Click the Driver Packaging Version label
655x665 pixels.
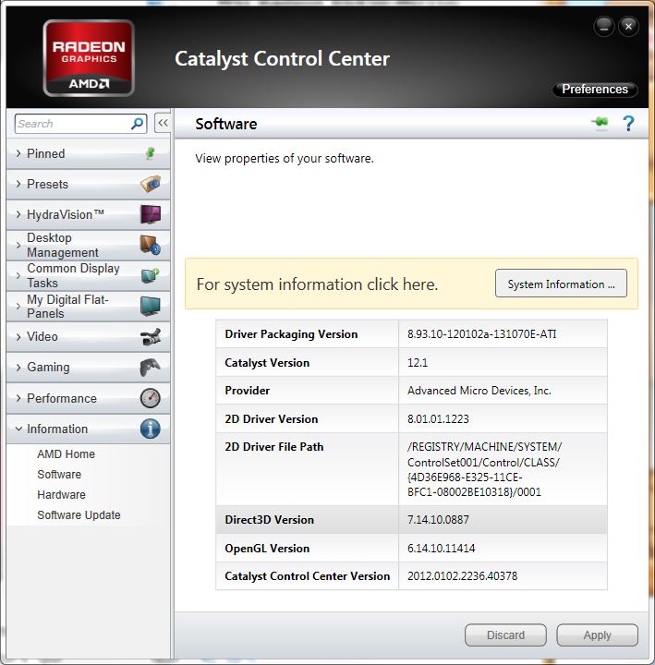point(291,334)
